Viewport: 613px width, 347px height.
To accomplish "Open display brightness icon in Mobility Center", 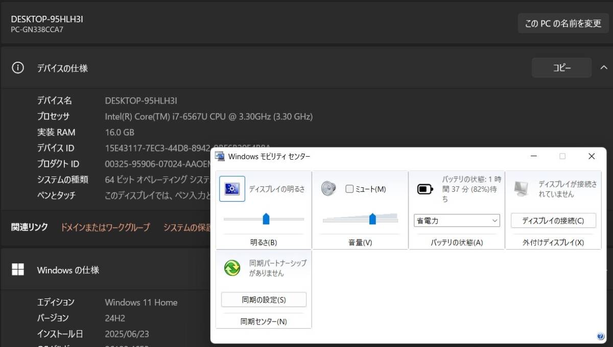I will pyautogui.click(x=232, y=189).
